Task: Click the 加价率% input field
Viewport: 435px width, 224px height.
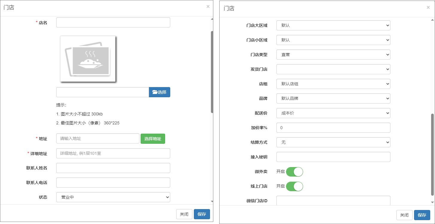Action: tap(333, 128)
